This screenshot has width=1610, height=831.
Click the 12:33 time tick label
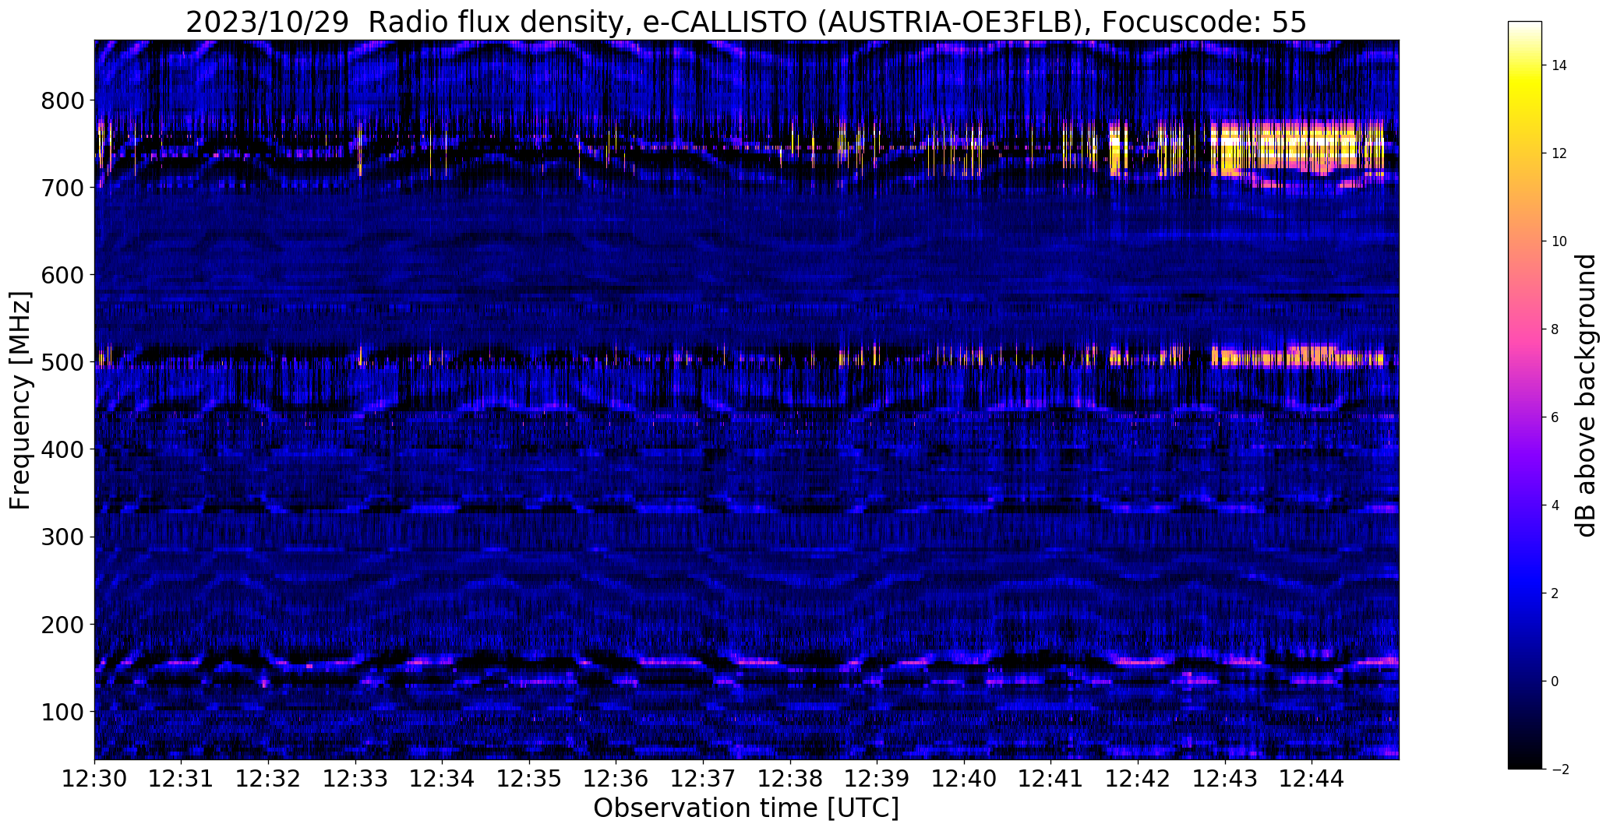(355, 778)
